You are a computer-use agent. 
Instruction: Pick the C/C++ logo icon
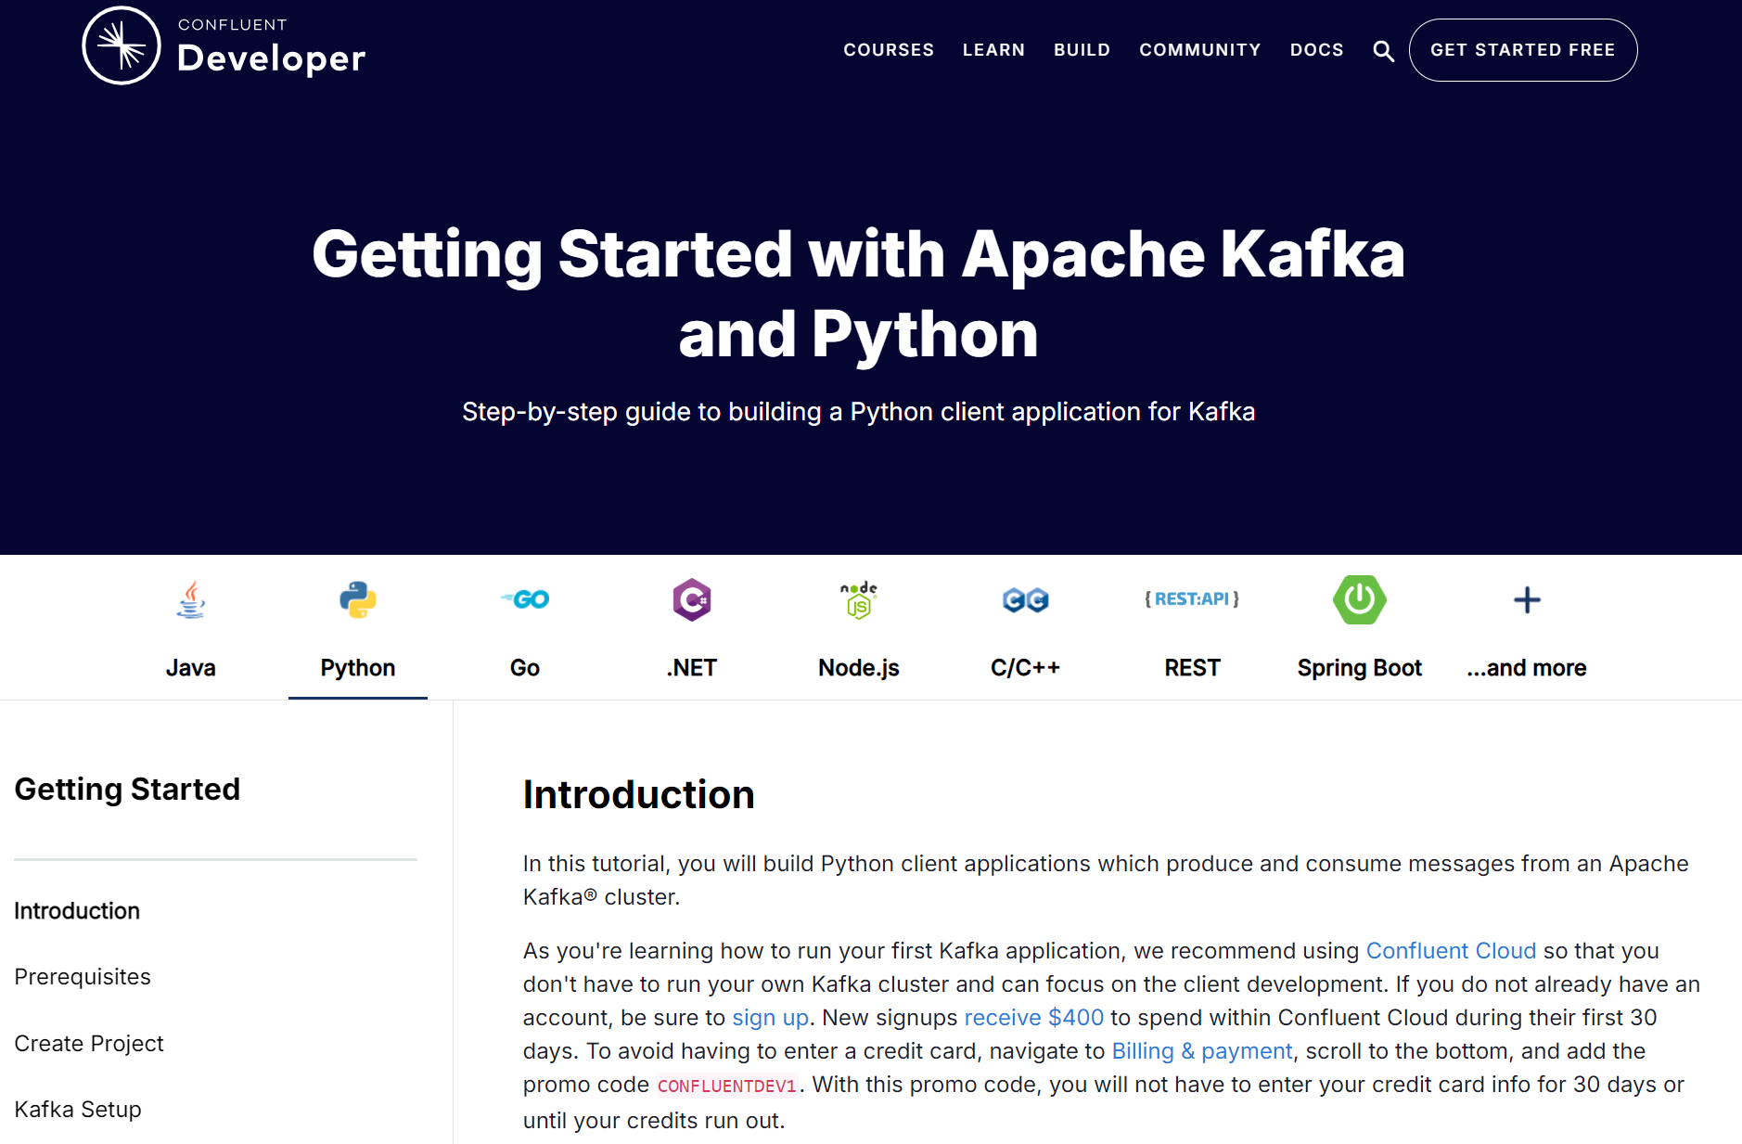pyautogui.click(x=1025, y=600)
